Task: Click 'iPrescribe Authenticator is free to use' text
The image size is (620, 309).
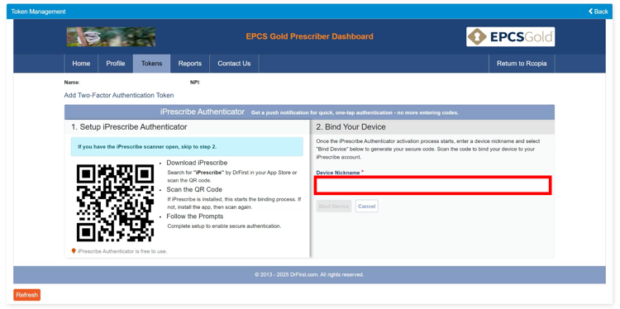Action: 122,251
